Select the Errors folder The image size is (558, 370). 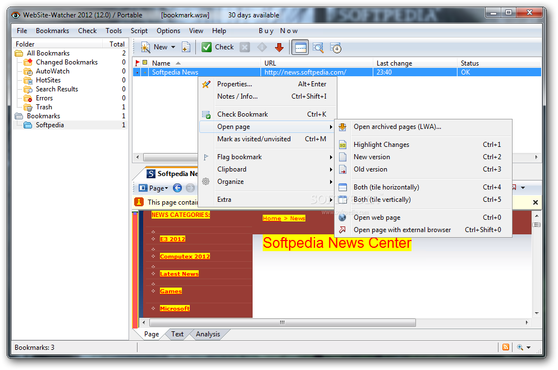(x=44, y=98)
